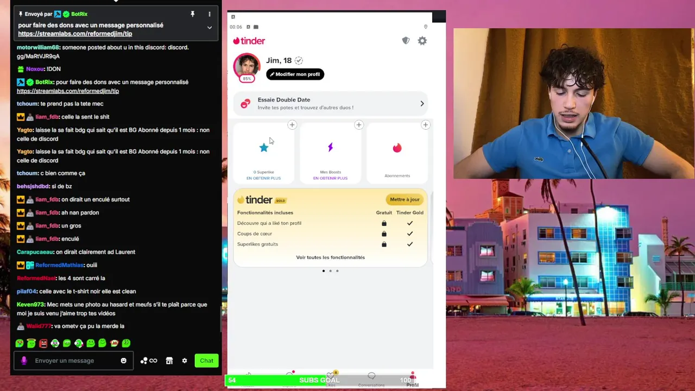695x391 pixels.
Task: Click first carousel dot under Gold card
Action: [x=324, y=271]
